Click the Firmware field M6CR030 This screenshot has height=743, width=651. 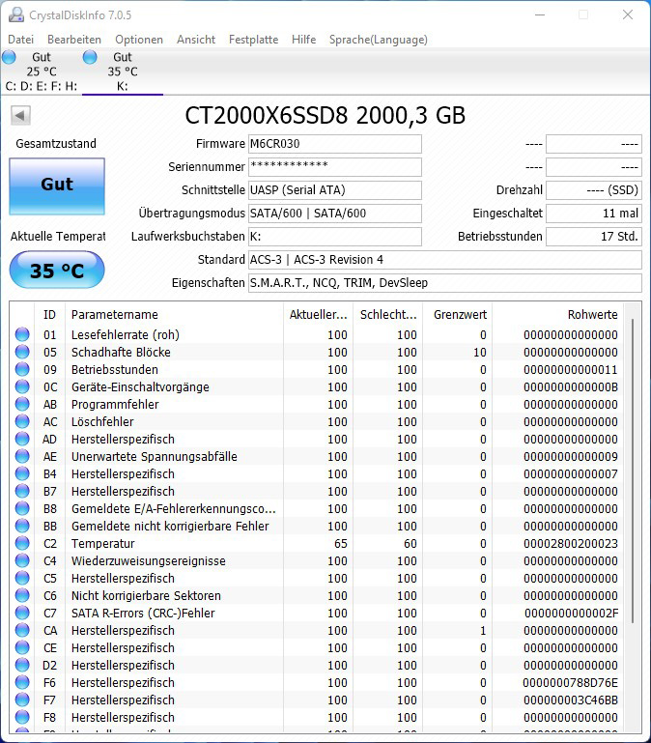[335, 144]
